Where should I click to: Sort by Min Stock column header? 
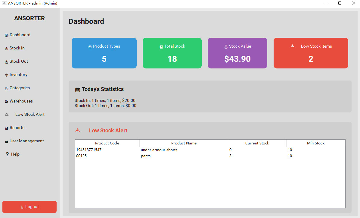tap(316, 143)
